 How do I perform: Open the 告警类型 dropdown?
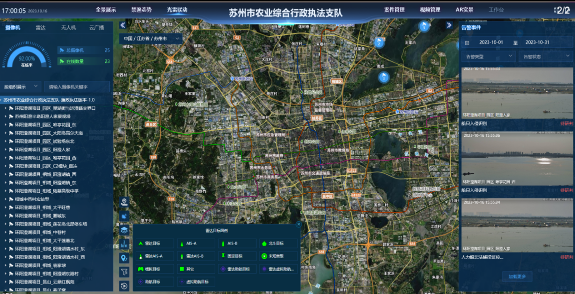(x=488, y=57)
